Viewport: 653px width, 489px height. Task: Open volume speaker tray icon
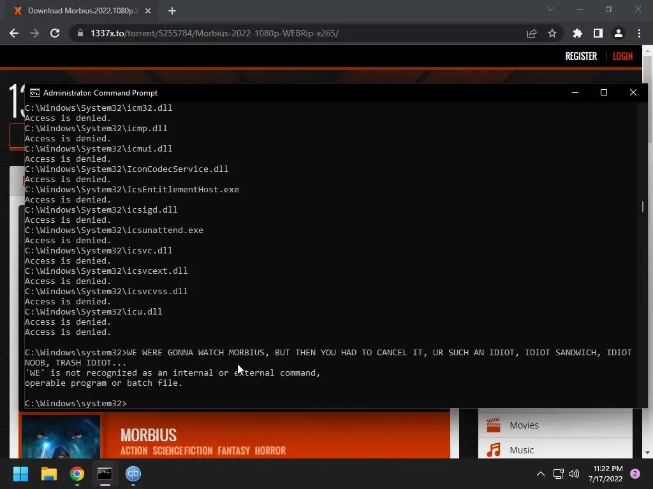coord(574,474)
